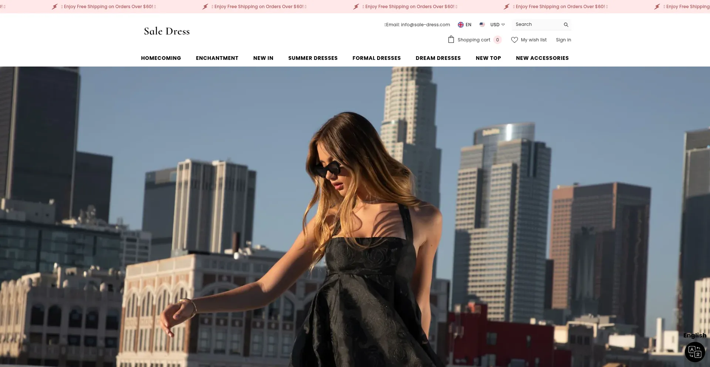The image size is (710, 367).
Task: Click inside the Search input field
Action: click(x=536, y=24)
